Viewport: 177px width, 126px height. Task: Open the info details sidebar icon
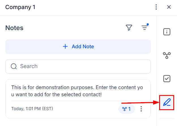point(167,32)
